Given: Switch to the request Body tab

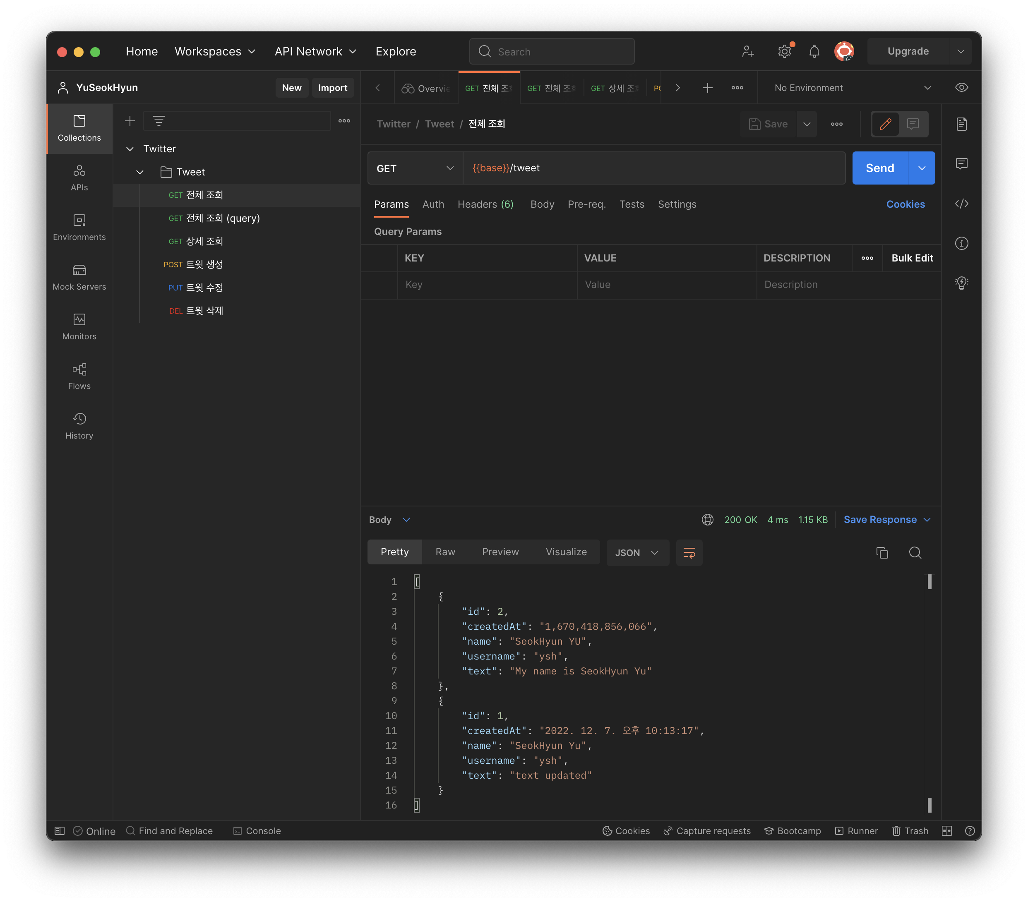Looking at the screenshot, I should pos(542,204).
